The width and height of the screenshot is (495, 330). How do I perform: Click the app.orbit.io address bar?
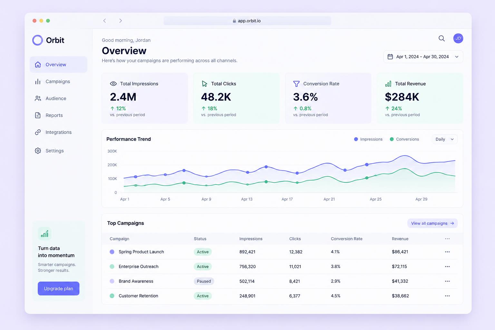[247, 21]
